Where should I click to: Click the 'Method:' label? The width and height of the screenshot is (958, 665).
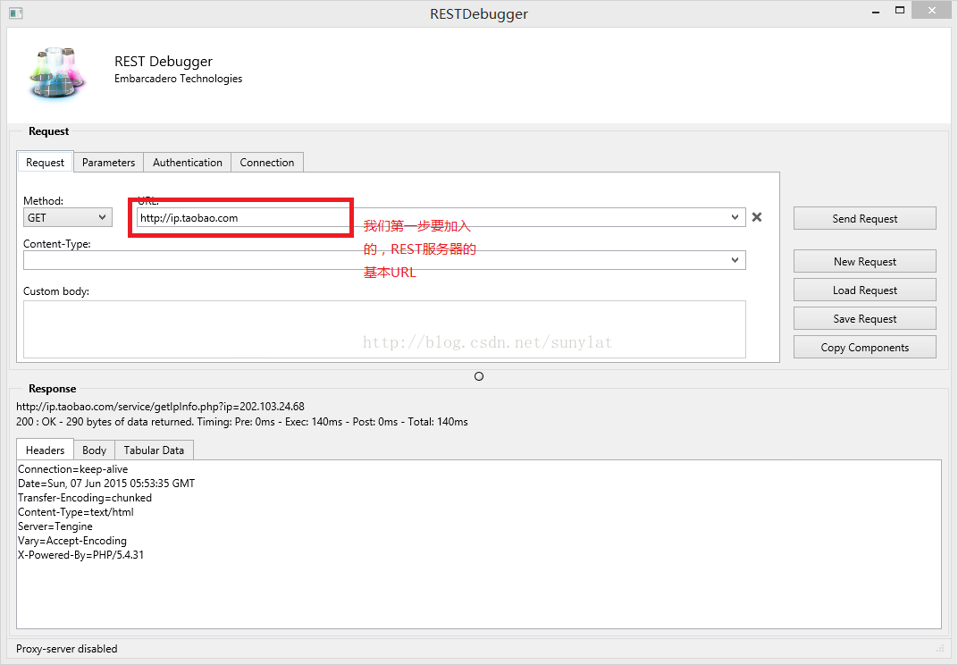[x=44, y=200]
